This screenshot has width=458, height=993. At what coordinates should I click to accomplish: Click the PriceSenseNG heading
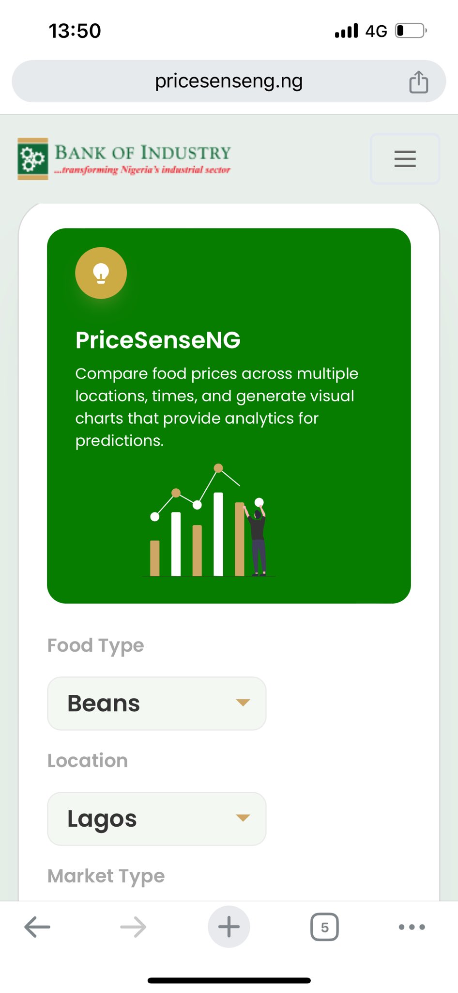tap(158, 340)
